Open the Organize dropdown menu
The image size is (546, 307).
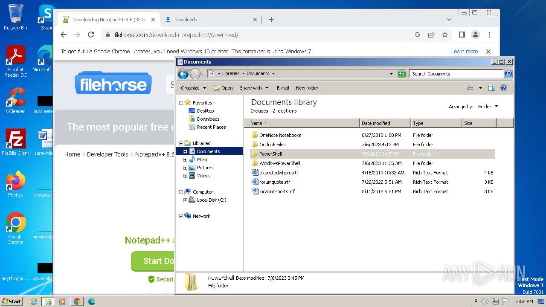[193, 88]
